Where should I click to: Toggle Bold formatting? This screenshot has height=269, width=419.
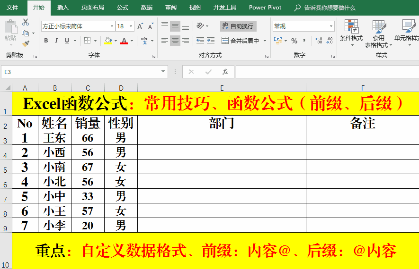[x=46, y=41]
